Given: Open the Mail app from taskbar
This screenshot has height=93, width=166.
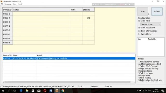Looking at the screenshot, I should [x=39, y=91].
